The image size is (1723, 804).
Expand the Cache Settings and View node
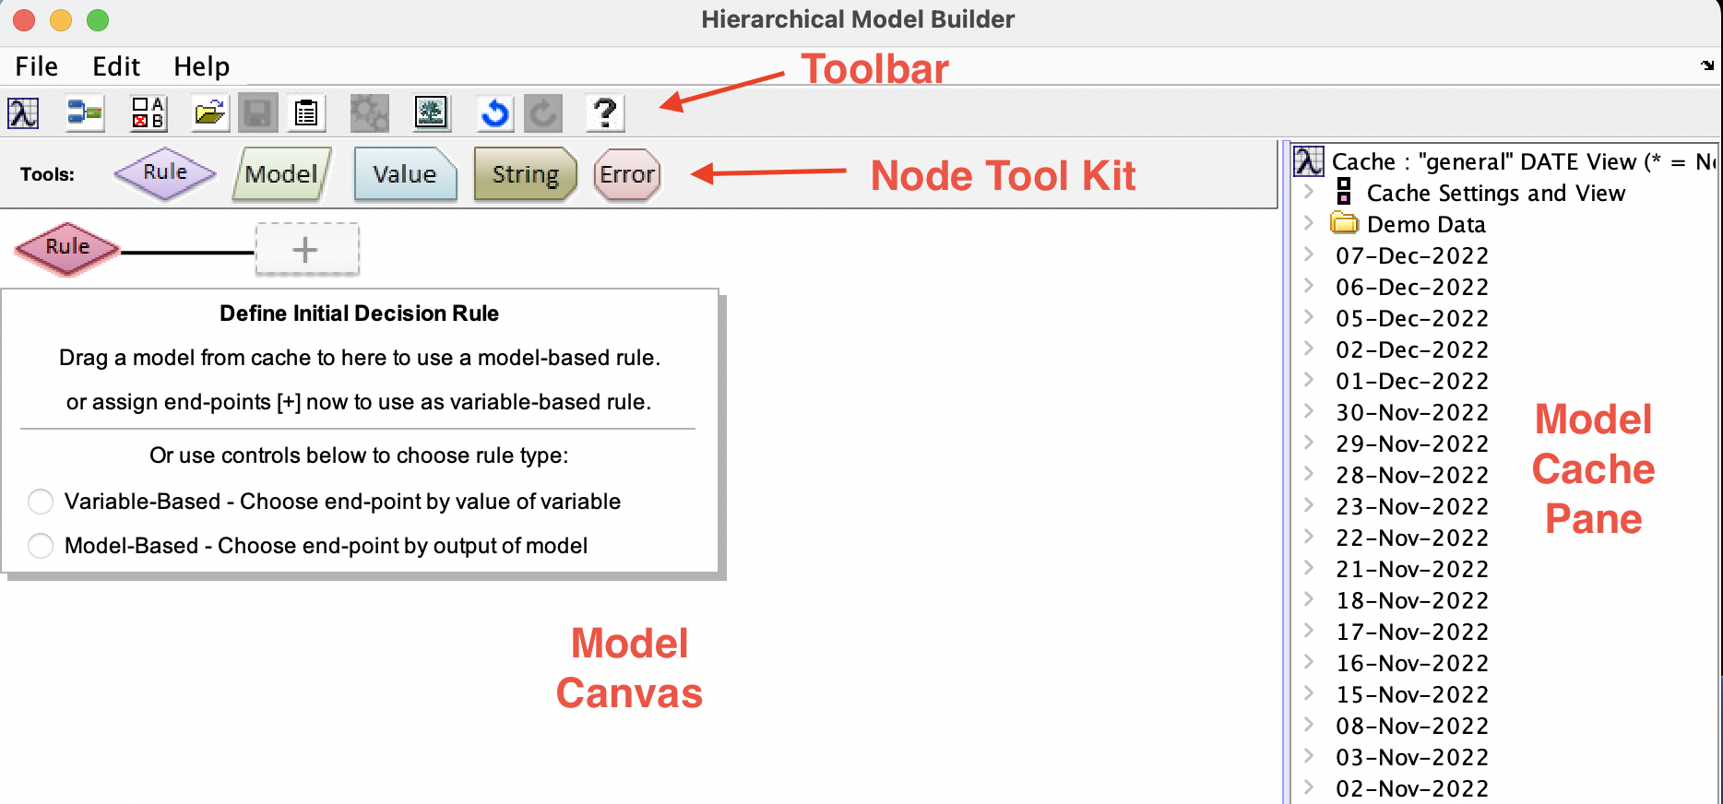click(x=1308, y=193)
